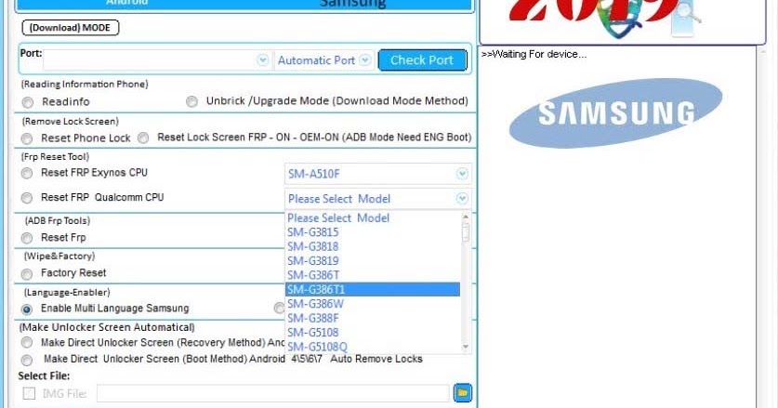Toggle Enable Multi Language Samsung radio
The height and width of the screenshot is (408, 778).
tap(27, 309)
